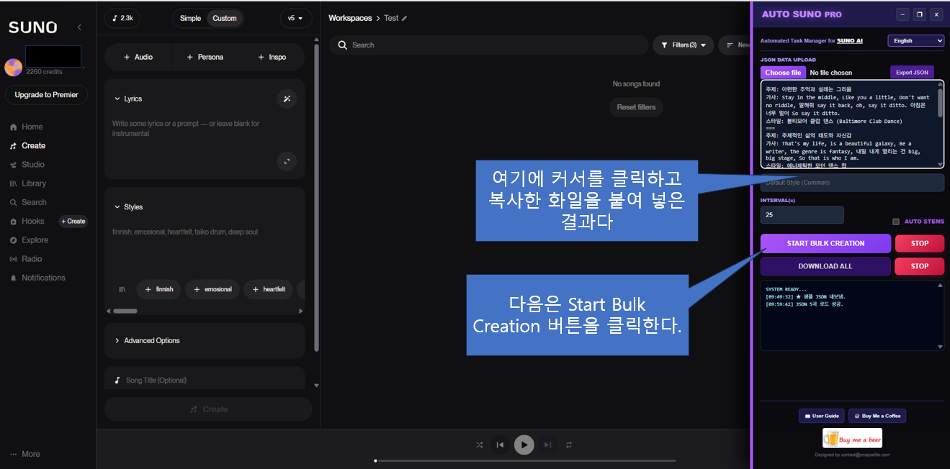Expand the lyrics editor with the expand icon

[x=287, y=162]
